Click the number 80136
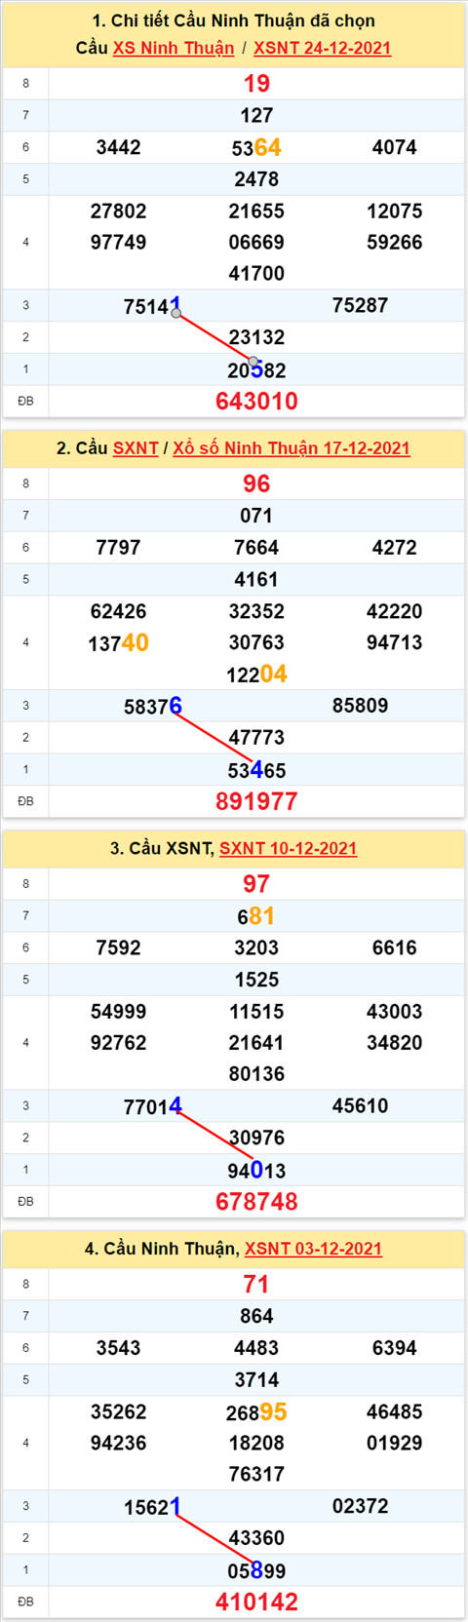Image resolution: width=468 pixels, height=1622 pixels. coord(256,1074)
